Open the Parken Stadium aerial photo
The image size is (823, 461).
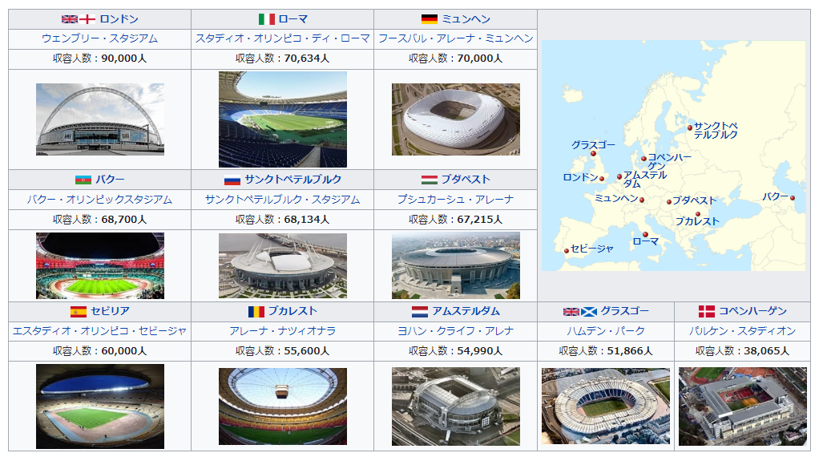[743, 406]
